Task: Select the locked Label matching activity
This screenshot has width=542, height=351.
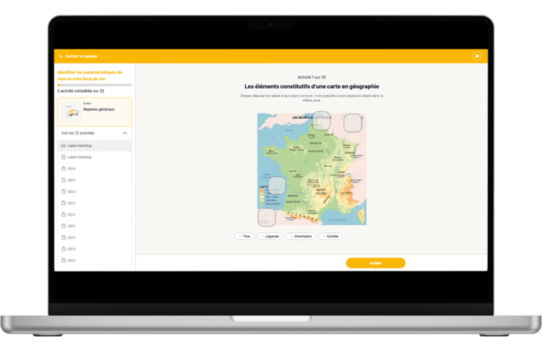Action: click(95, 157)
